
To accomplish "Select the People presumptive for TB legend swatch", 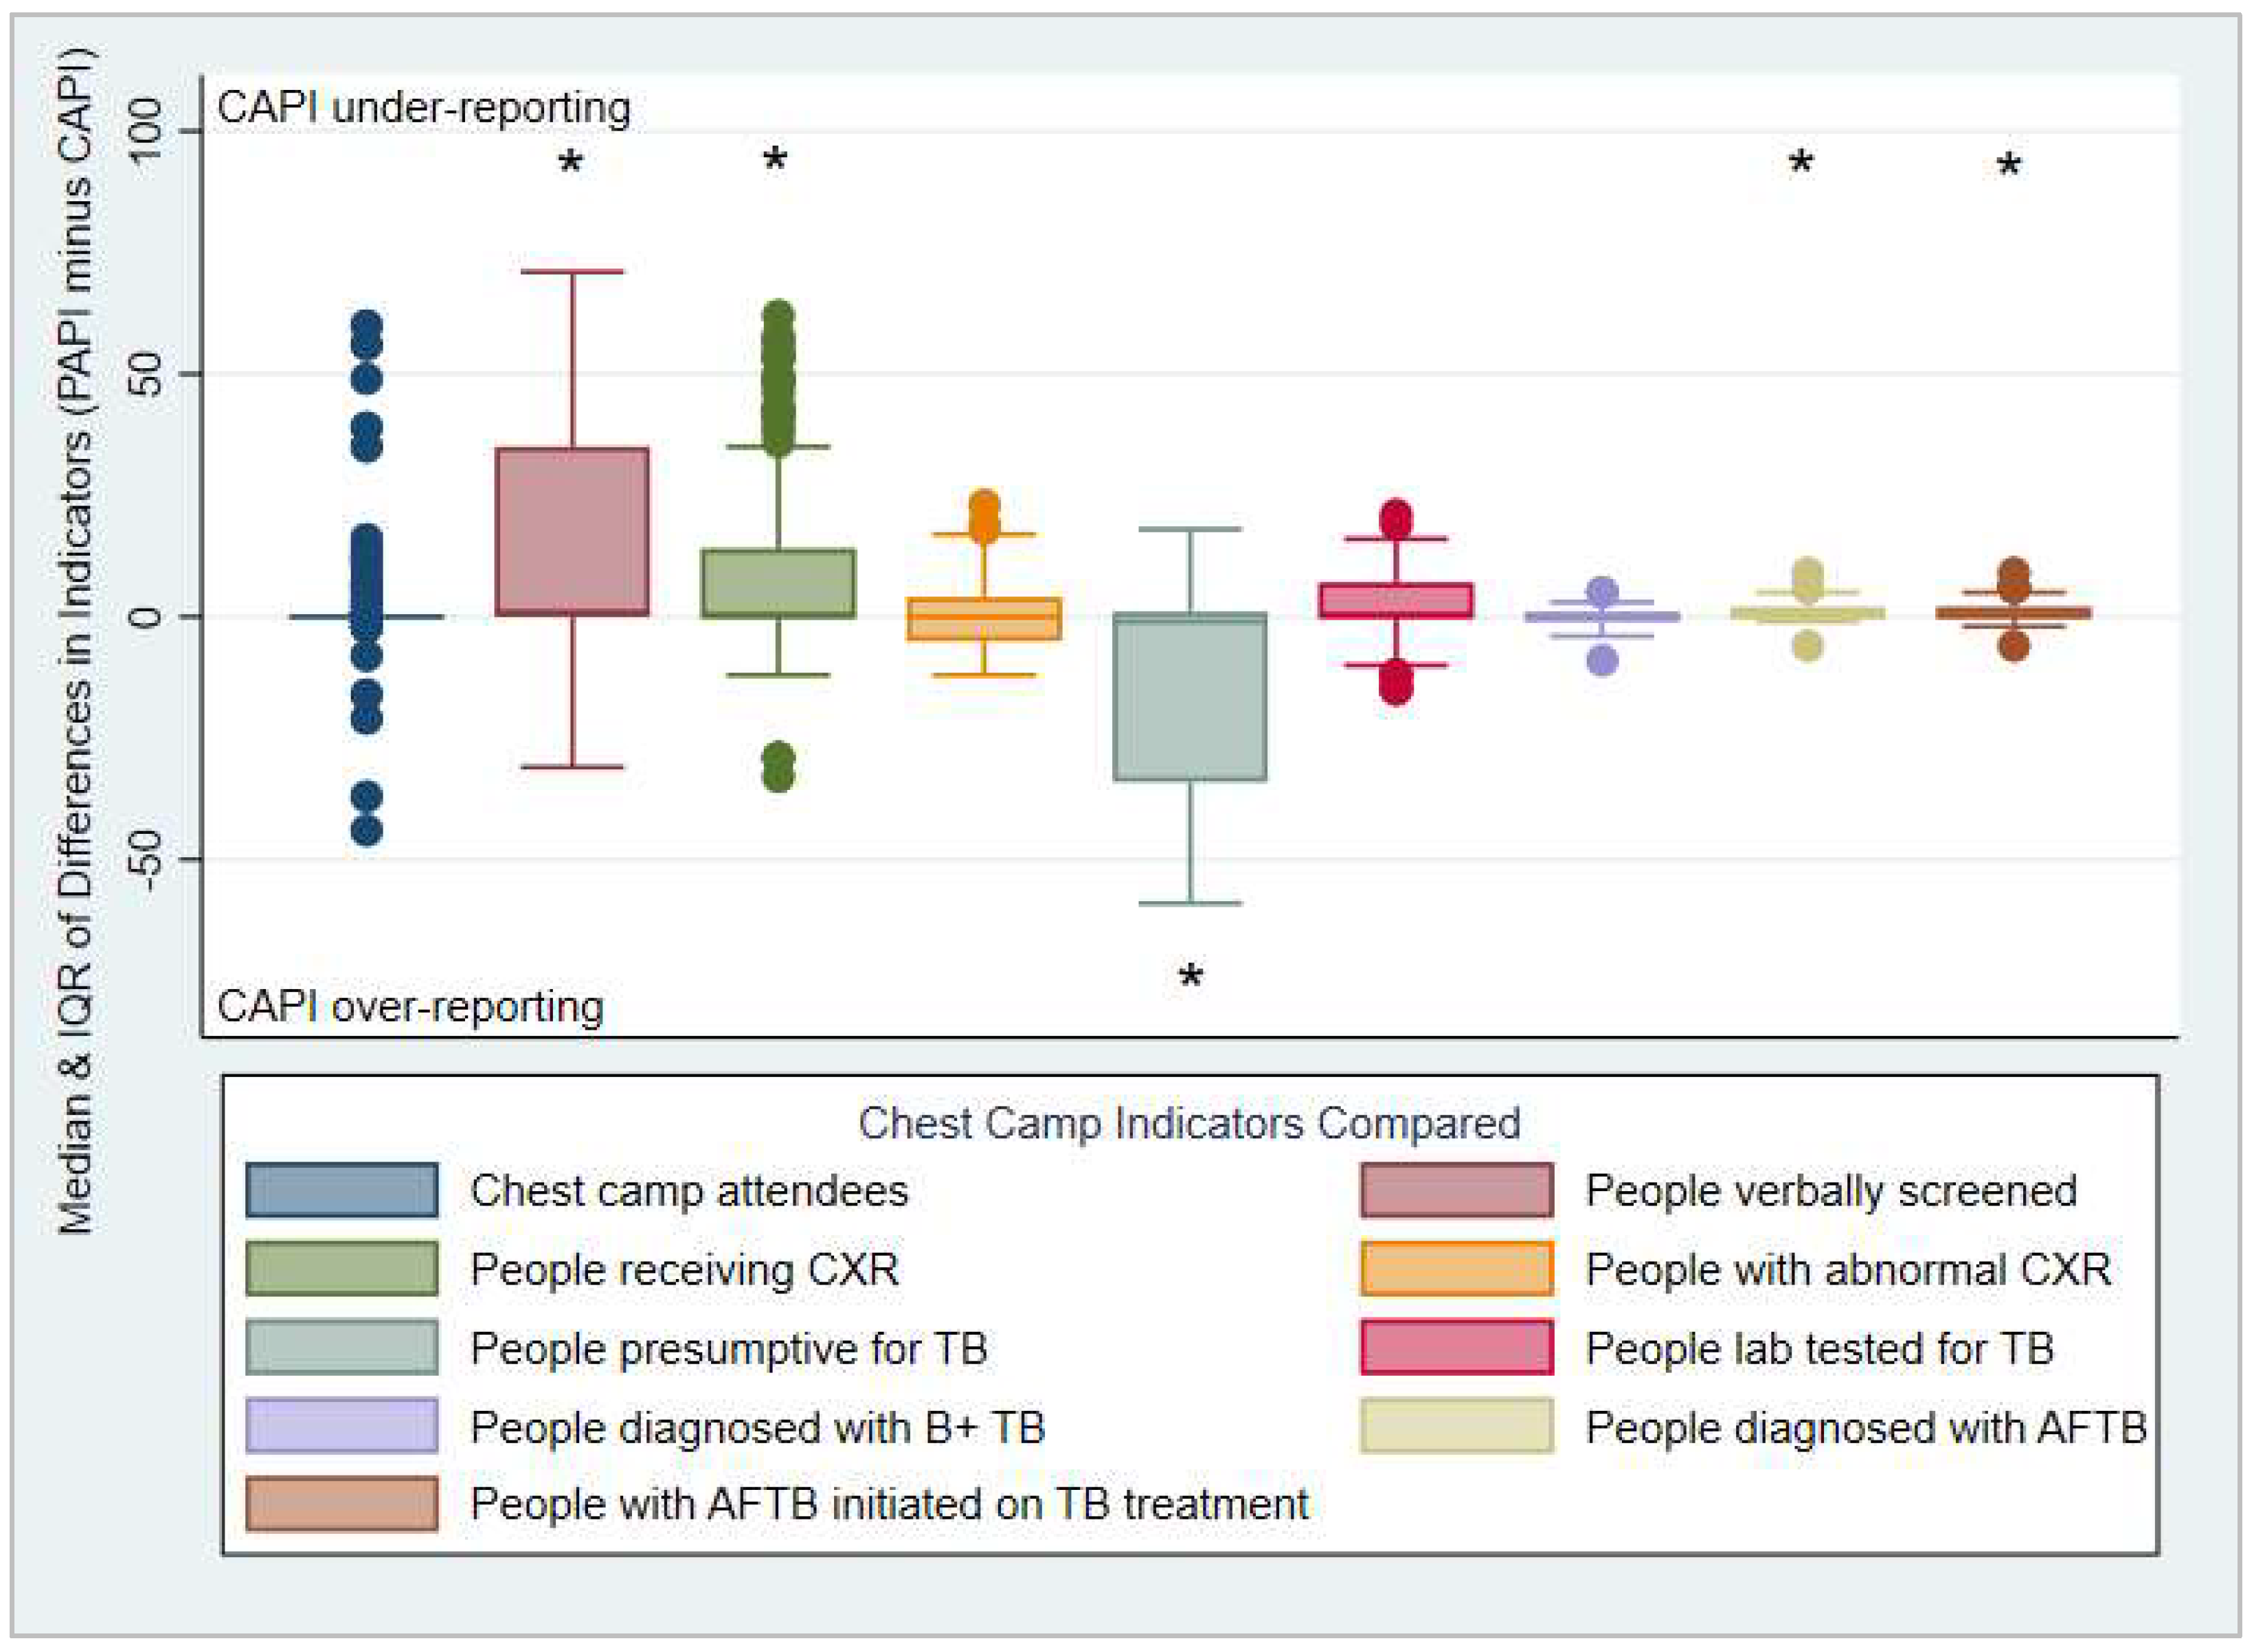I will [x=341, y=1348].
